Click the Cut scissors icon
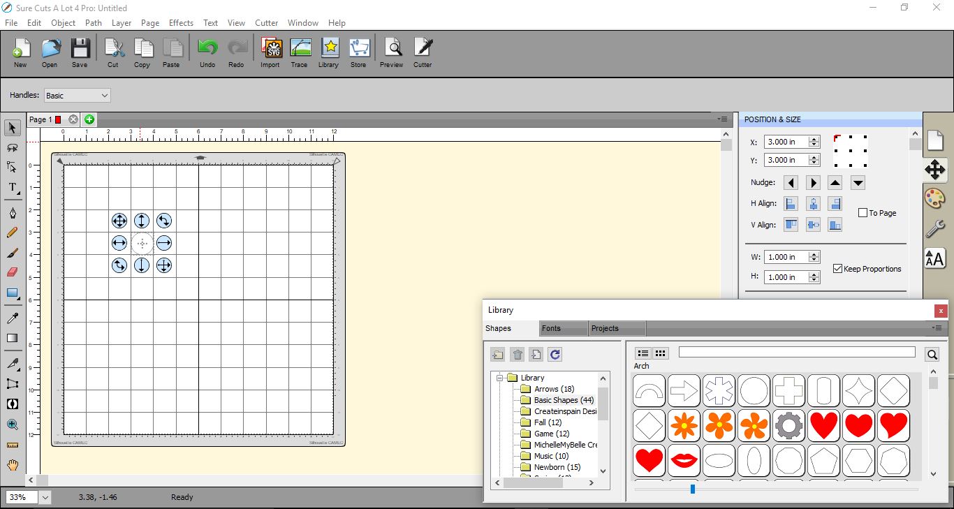954x509 pixels. click(113, 52)
